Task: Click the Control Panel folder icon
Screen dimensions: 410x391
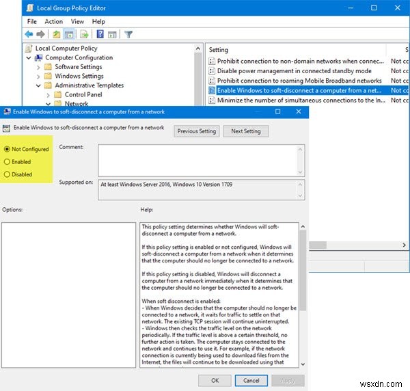Action: pos(57,94)
